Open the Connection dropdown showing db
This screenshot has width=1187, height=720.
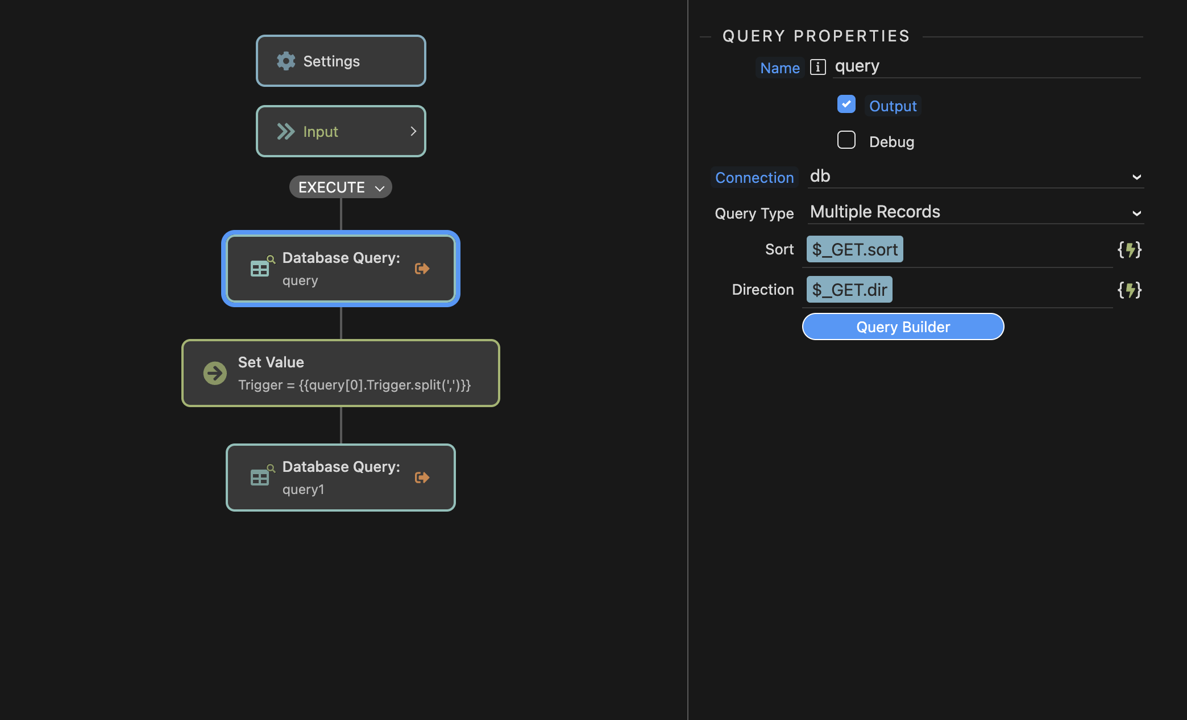coord(976,177)
